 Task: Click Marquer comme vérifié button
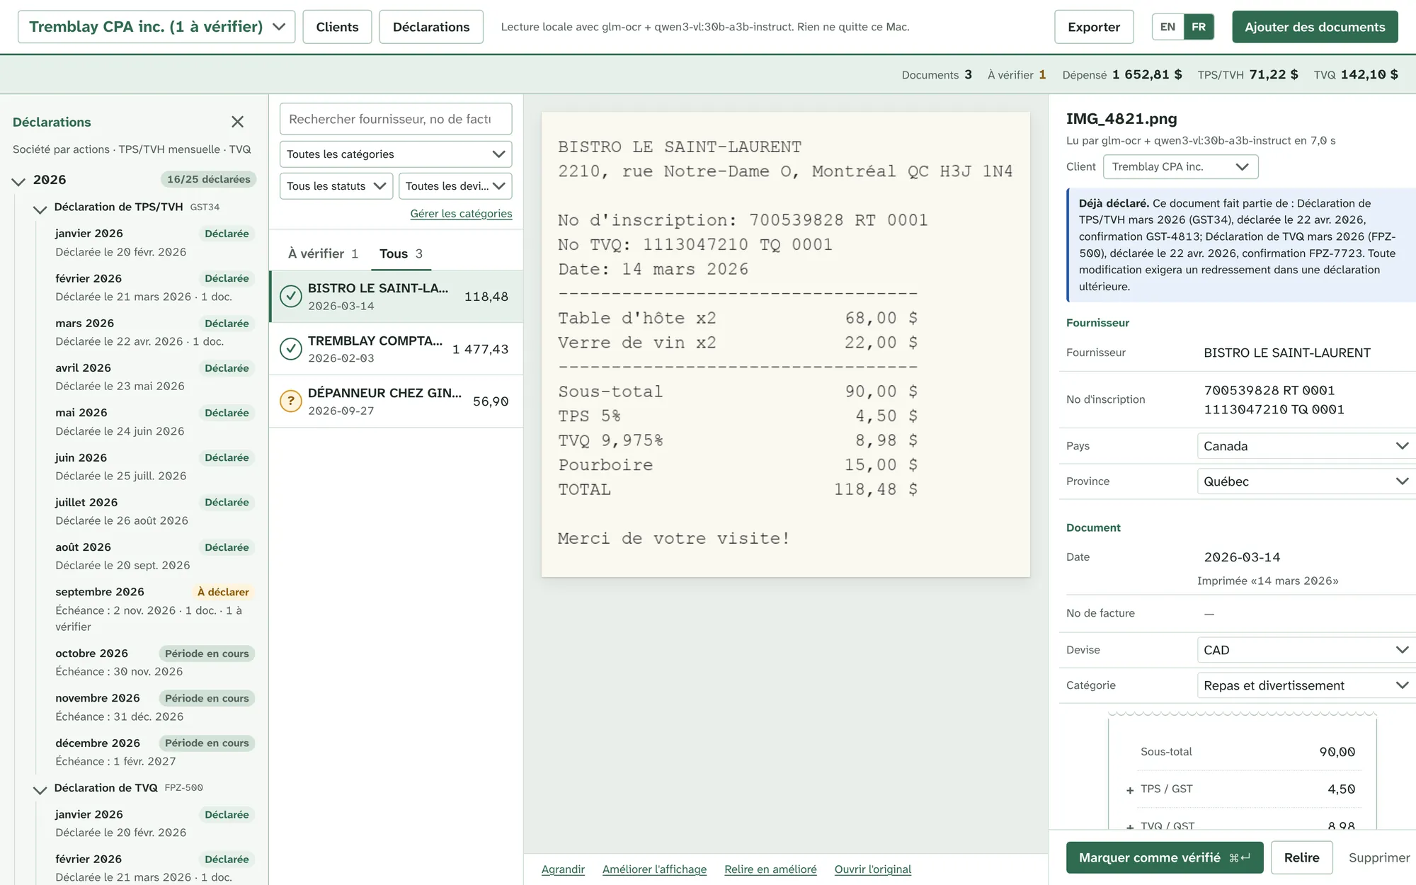click(1165, 857)
